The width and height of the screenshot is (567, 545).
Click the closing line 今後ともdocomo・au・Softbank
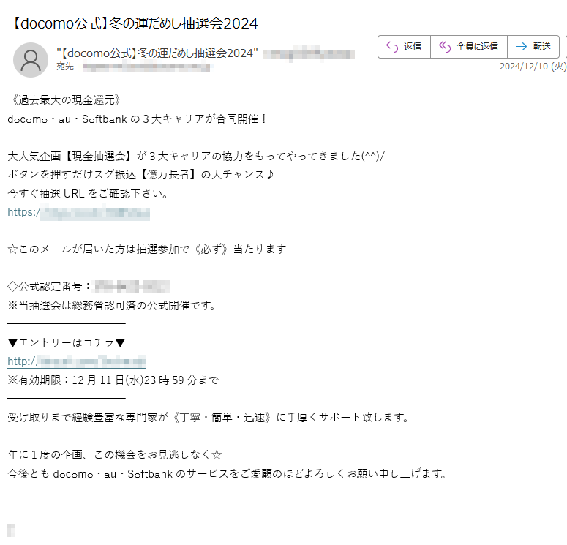tap(228, 473)
